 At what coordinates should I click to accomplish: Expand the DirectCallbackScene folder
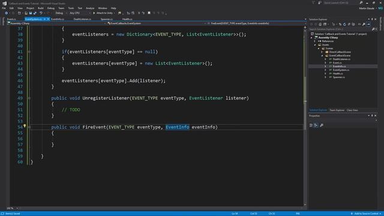322,52
